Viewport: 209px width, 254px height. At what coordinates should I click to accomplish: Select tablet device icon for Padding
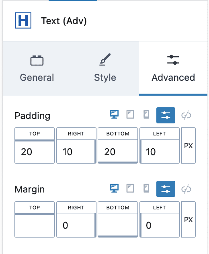tap(130, 115)
